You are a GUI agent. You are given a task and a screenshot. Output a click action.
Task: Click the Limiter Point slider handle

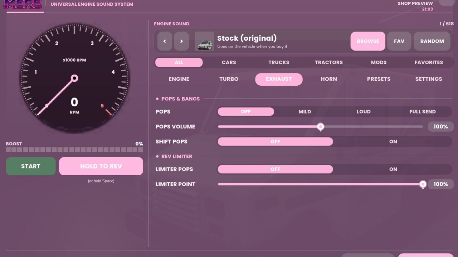click(x=423, y=184)
